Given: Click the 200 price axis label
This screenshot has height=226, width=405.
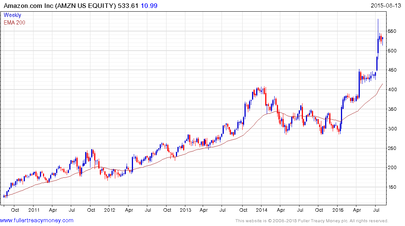Looking at the screenshot, I should click(392, 168).
